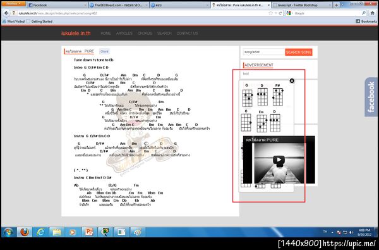379x250 pixels.
Task: Open the SEARCH nav item
Action: coord(164,33)
